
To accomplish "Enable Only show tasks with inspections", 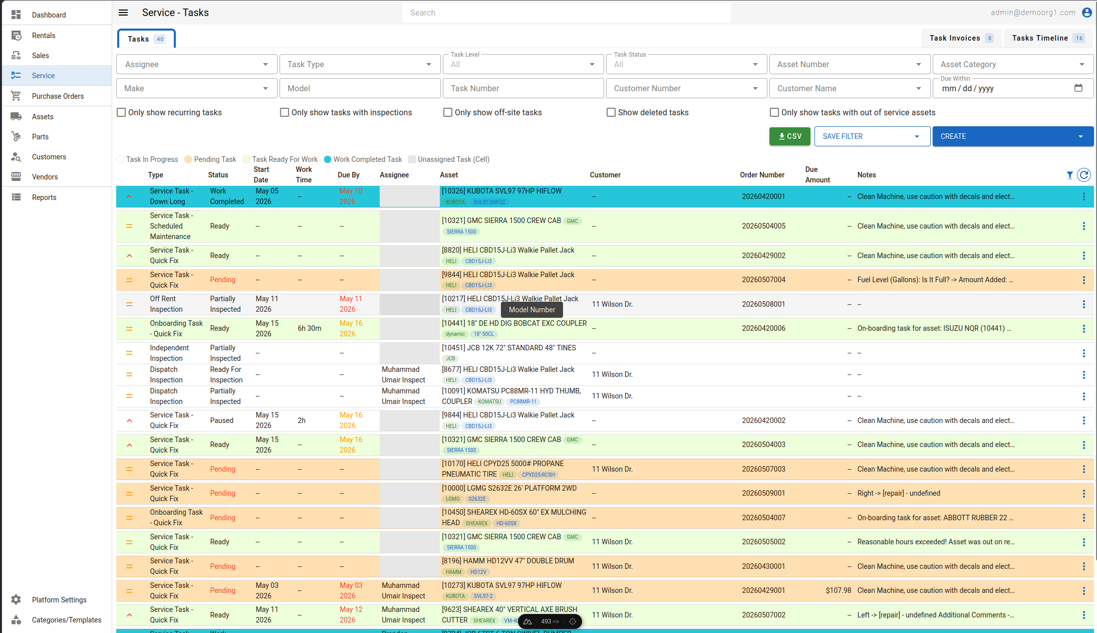I will coord(285,112).
